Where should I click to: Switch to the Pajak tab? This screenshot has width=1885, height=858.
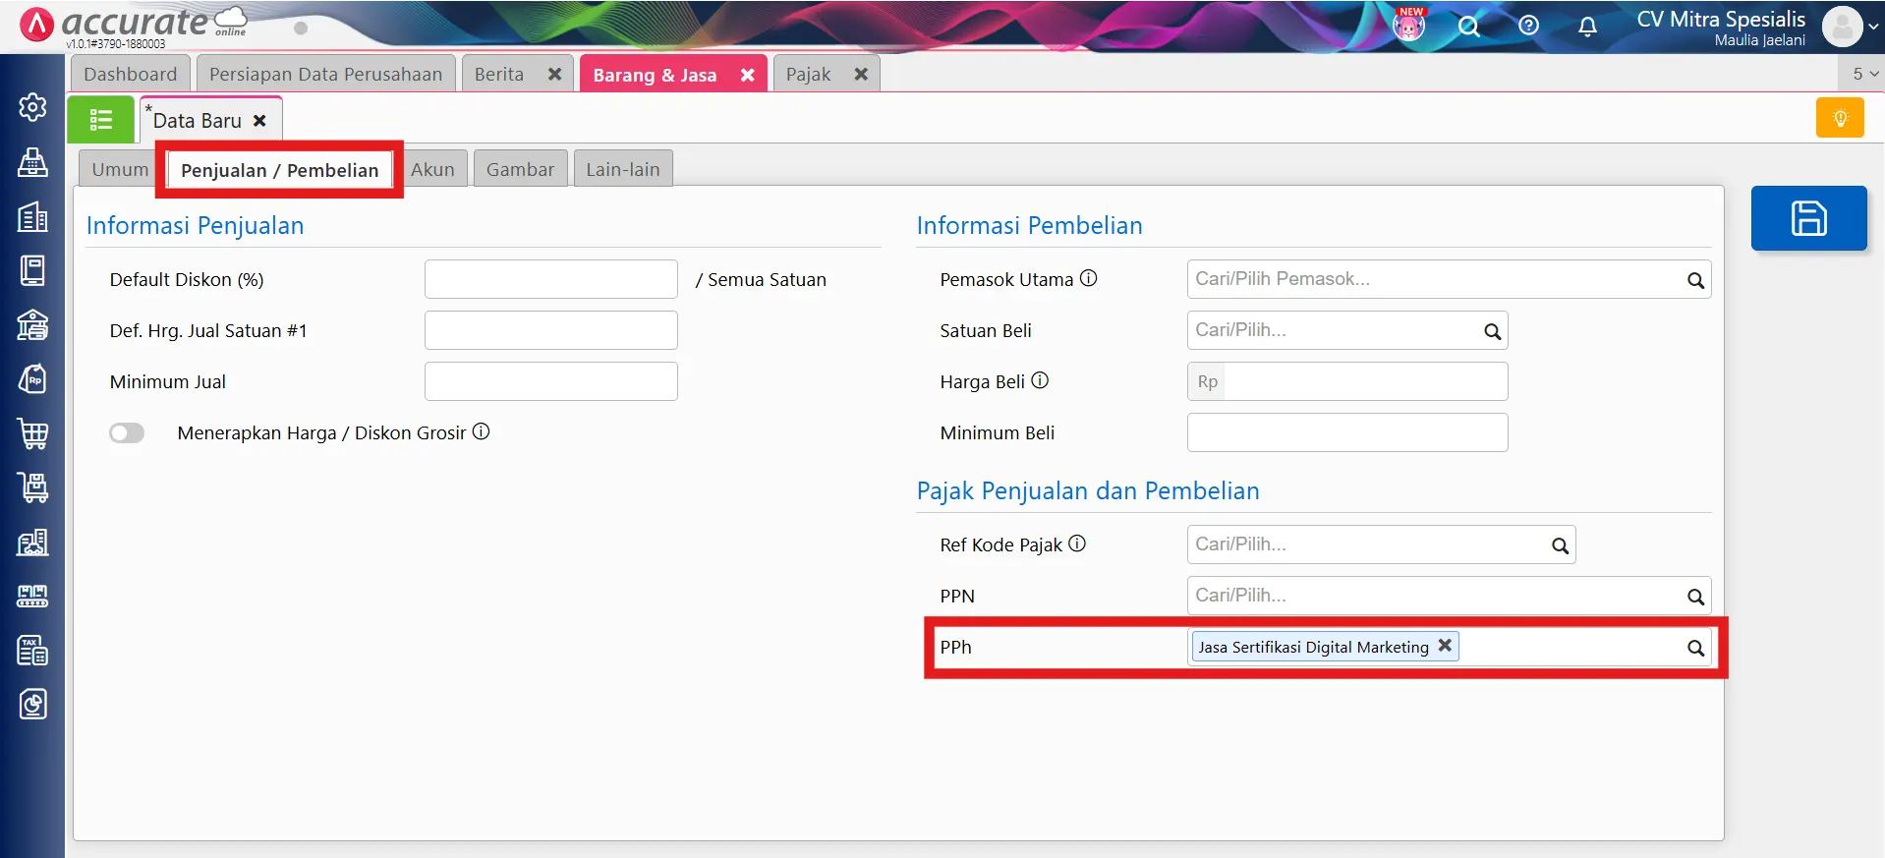(x=808, y=75)
